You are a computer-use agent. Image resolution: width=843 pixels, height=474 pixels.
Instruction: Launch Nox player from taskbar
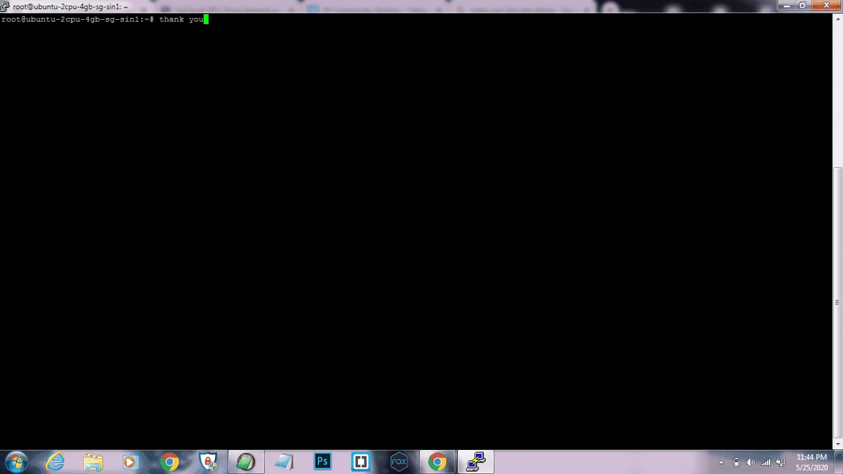(399, 462)
